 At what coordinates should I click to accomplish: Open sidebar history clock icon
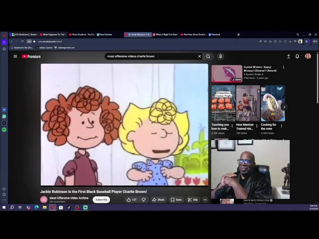point(4,195)
